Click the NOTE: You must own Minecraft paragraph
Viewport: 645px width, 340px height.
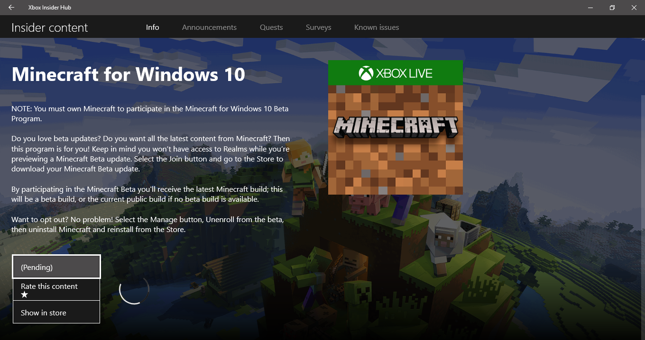[x=150, y=114]
